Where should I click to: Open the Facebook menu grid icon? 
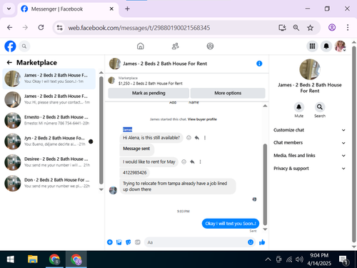point(312,46)
